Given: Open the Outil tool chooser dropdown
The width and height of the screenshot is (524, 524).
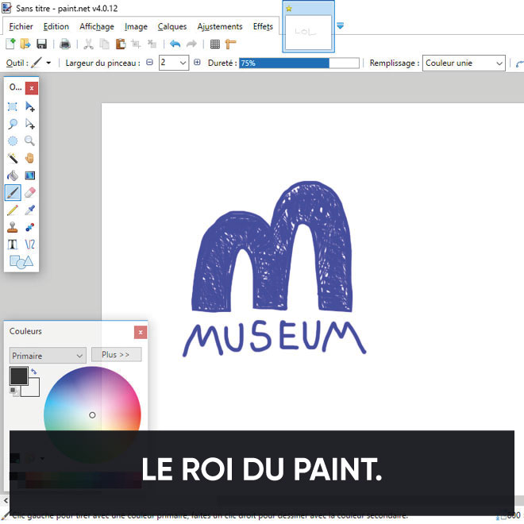Looking at the screenshot, I should pos(48,63).
